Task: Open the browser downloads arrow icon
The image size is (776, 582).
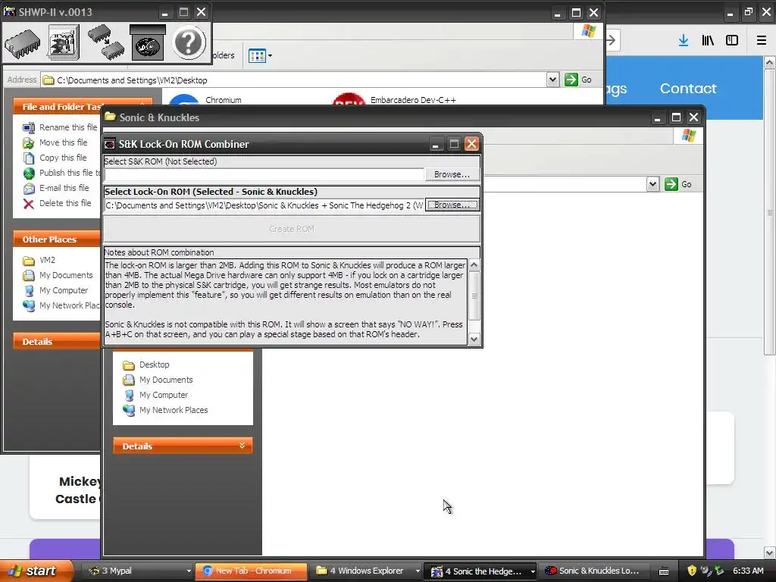Action: point(684,41)
